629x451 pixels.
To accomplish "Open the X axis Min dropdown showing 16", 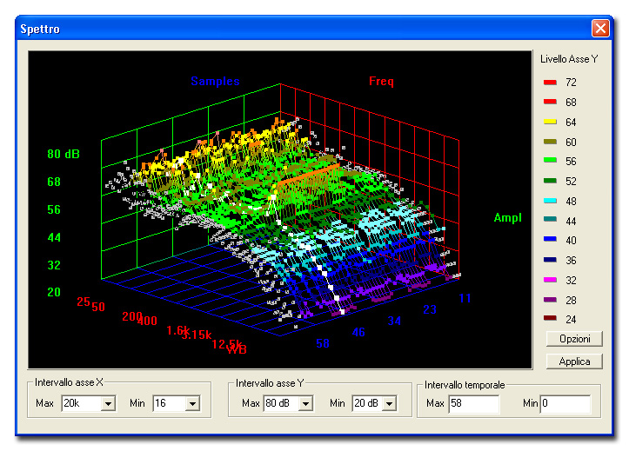I will (x=192, y=404).
